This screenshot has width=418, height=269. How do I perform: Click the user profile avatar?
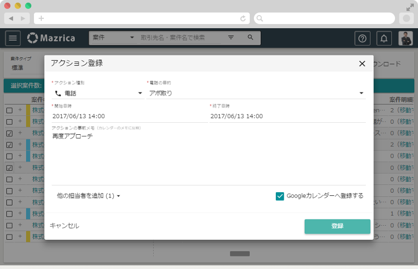click(x=405, y=38)
